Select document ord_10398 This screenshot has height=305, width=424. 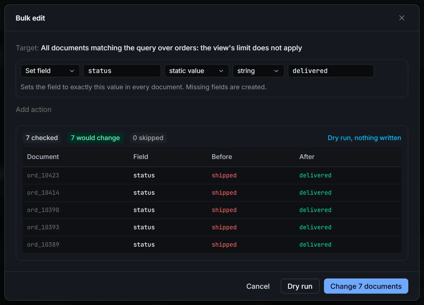click(x=43, y=210)
